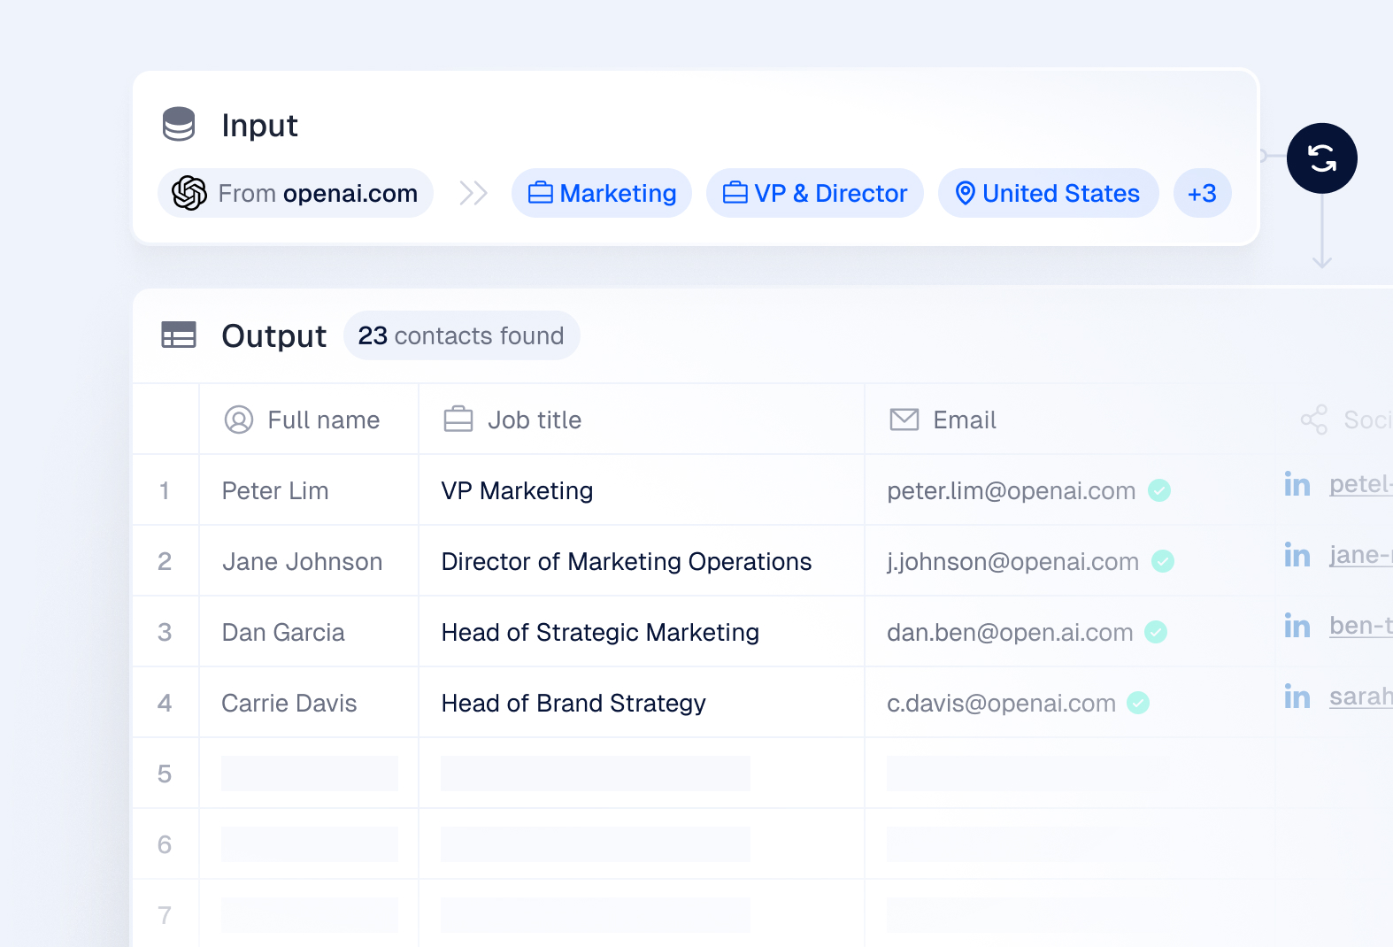
Task: Click LinkedIn icon in Jane Johnson row
Action: point(1297,554)
